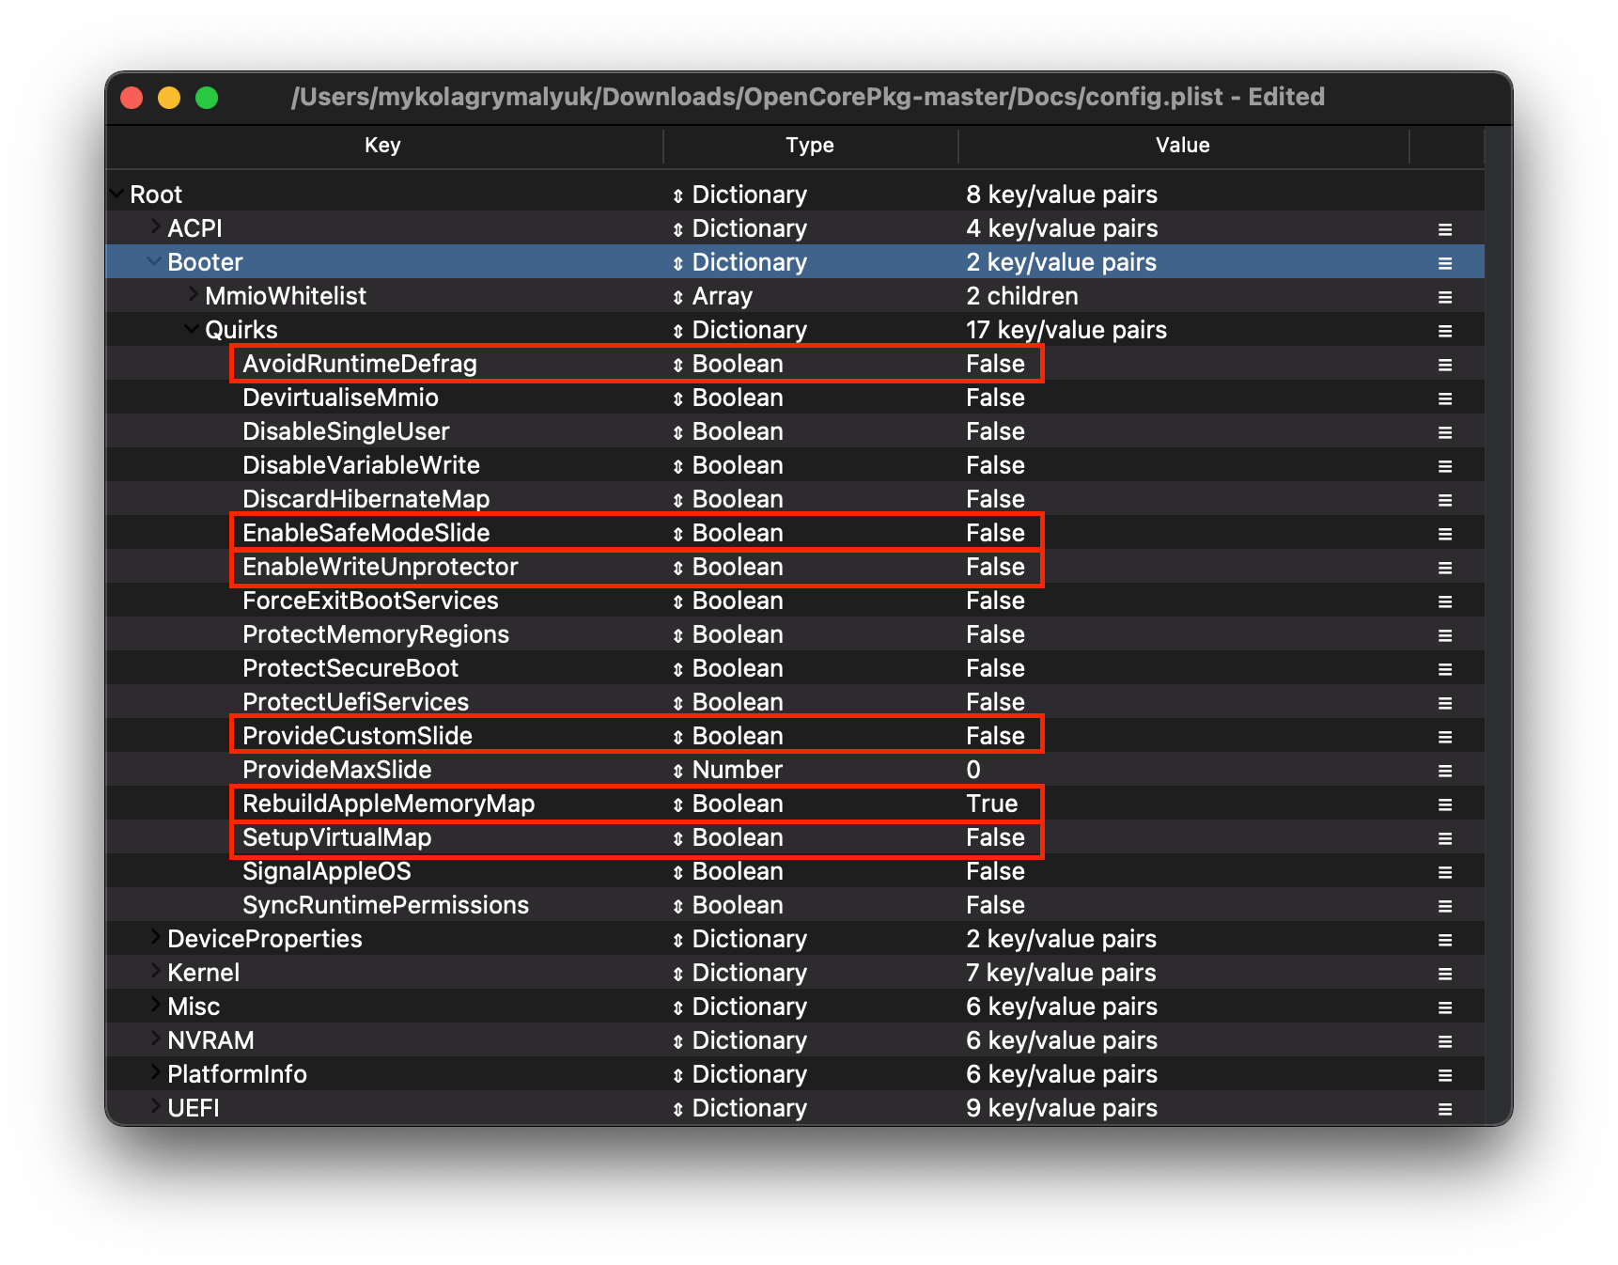Click the handle icon on the Quirks row
Viewport: 1618px width, 1265px height.
1445,331
